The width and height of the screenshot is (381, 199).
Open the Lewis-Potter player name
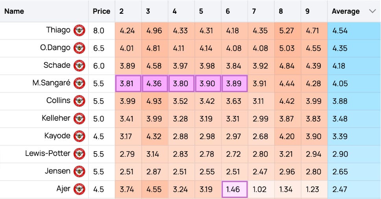[48, 153]
